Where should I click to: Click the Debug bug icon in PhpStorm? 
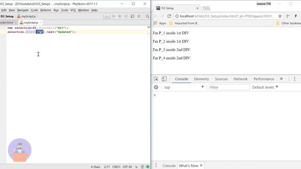120,16
